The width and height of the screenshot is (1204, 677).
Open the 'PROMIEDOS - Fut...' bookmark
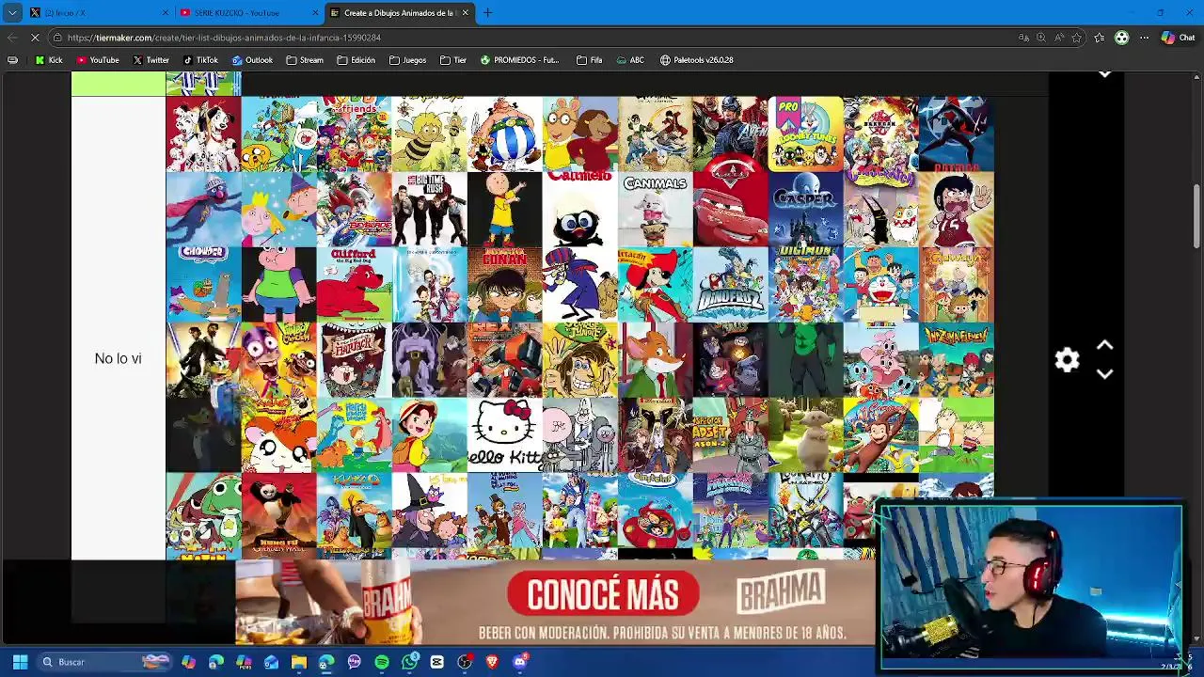click(x=519, y=60)
